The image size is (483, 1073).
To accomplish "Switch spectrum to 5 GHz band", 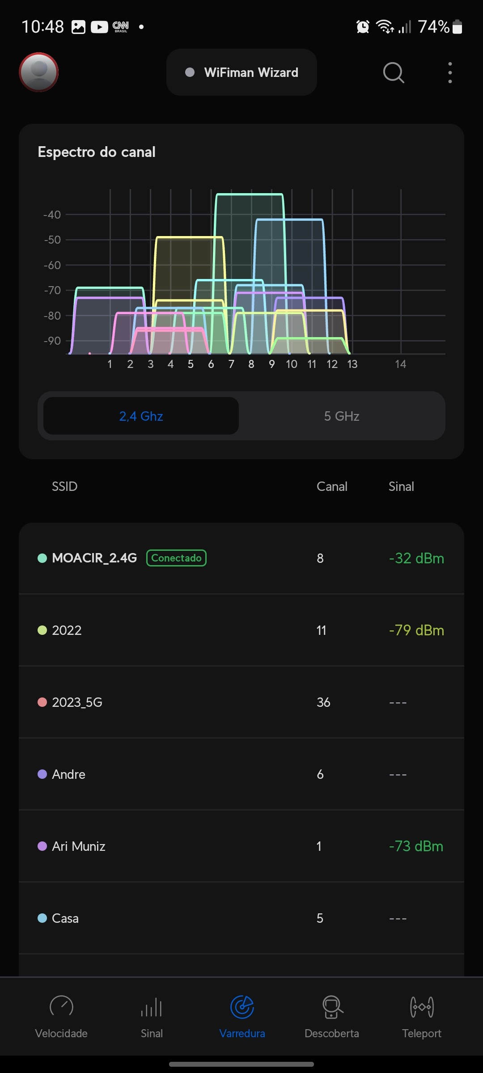I will pos(342,416).
